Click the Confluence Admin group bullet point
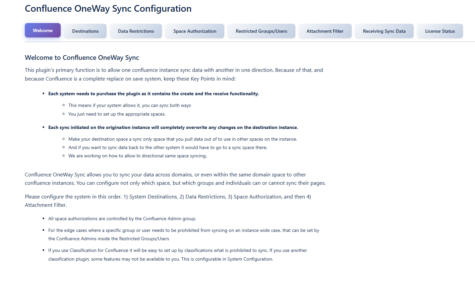The image size is (475, 286). [x=122, y=219]
